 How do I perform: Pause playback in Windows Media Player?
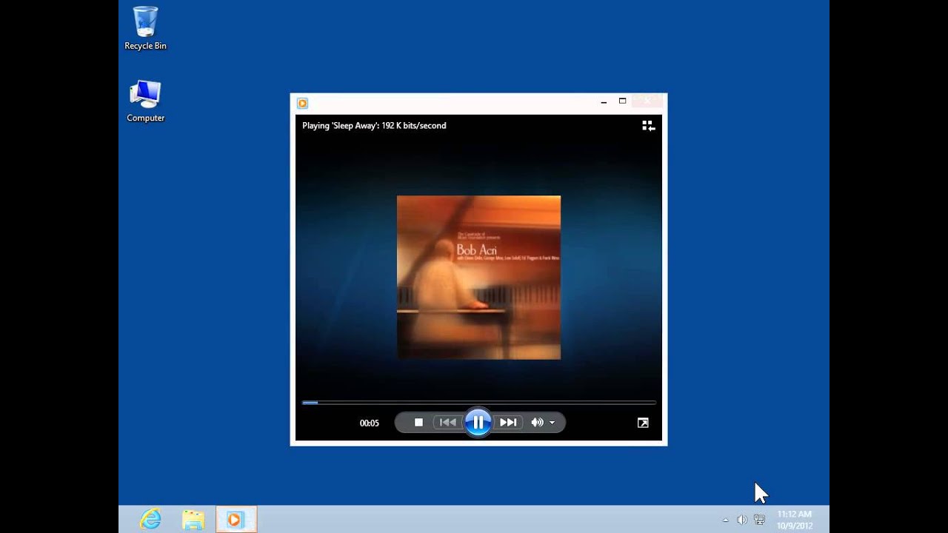478,423
